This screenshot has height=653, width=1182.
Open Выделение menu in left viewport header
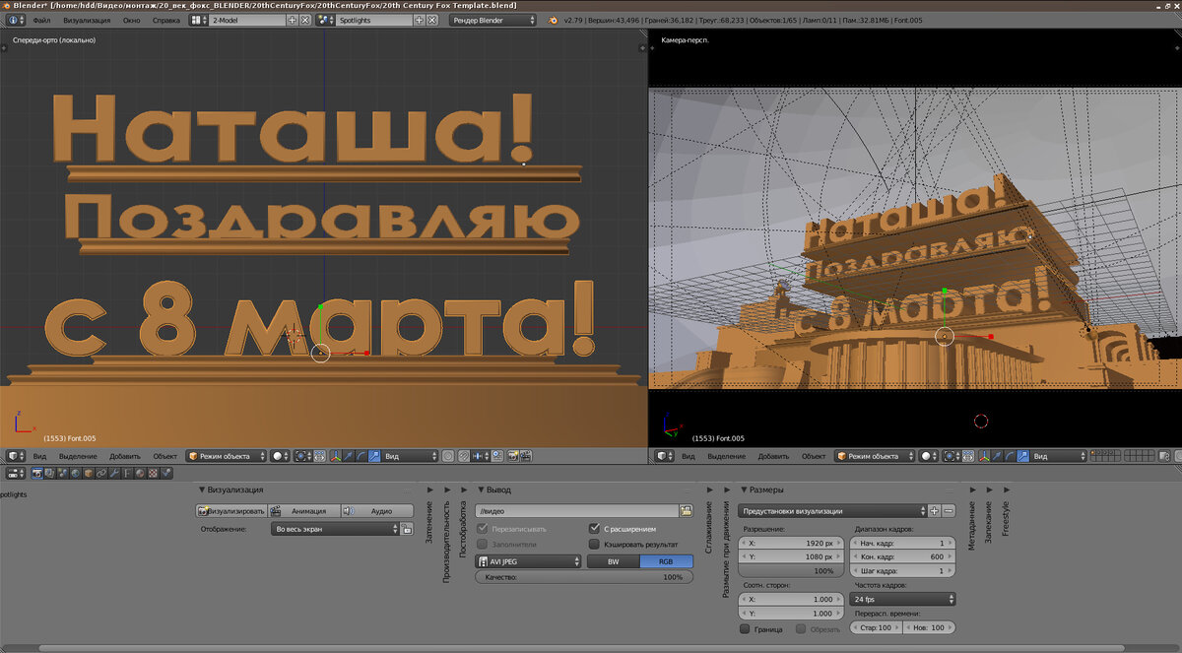point(78,456)
